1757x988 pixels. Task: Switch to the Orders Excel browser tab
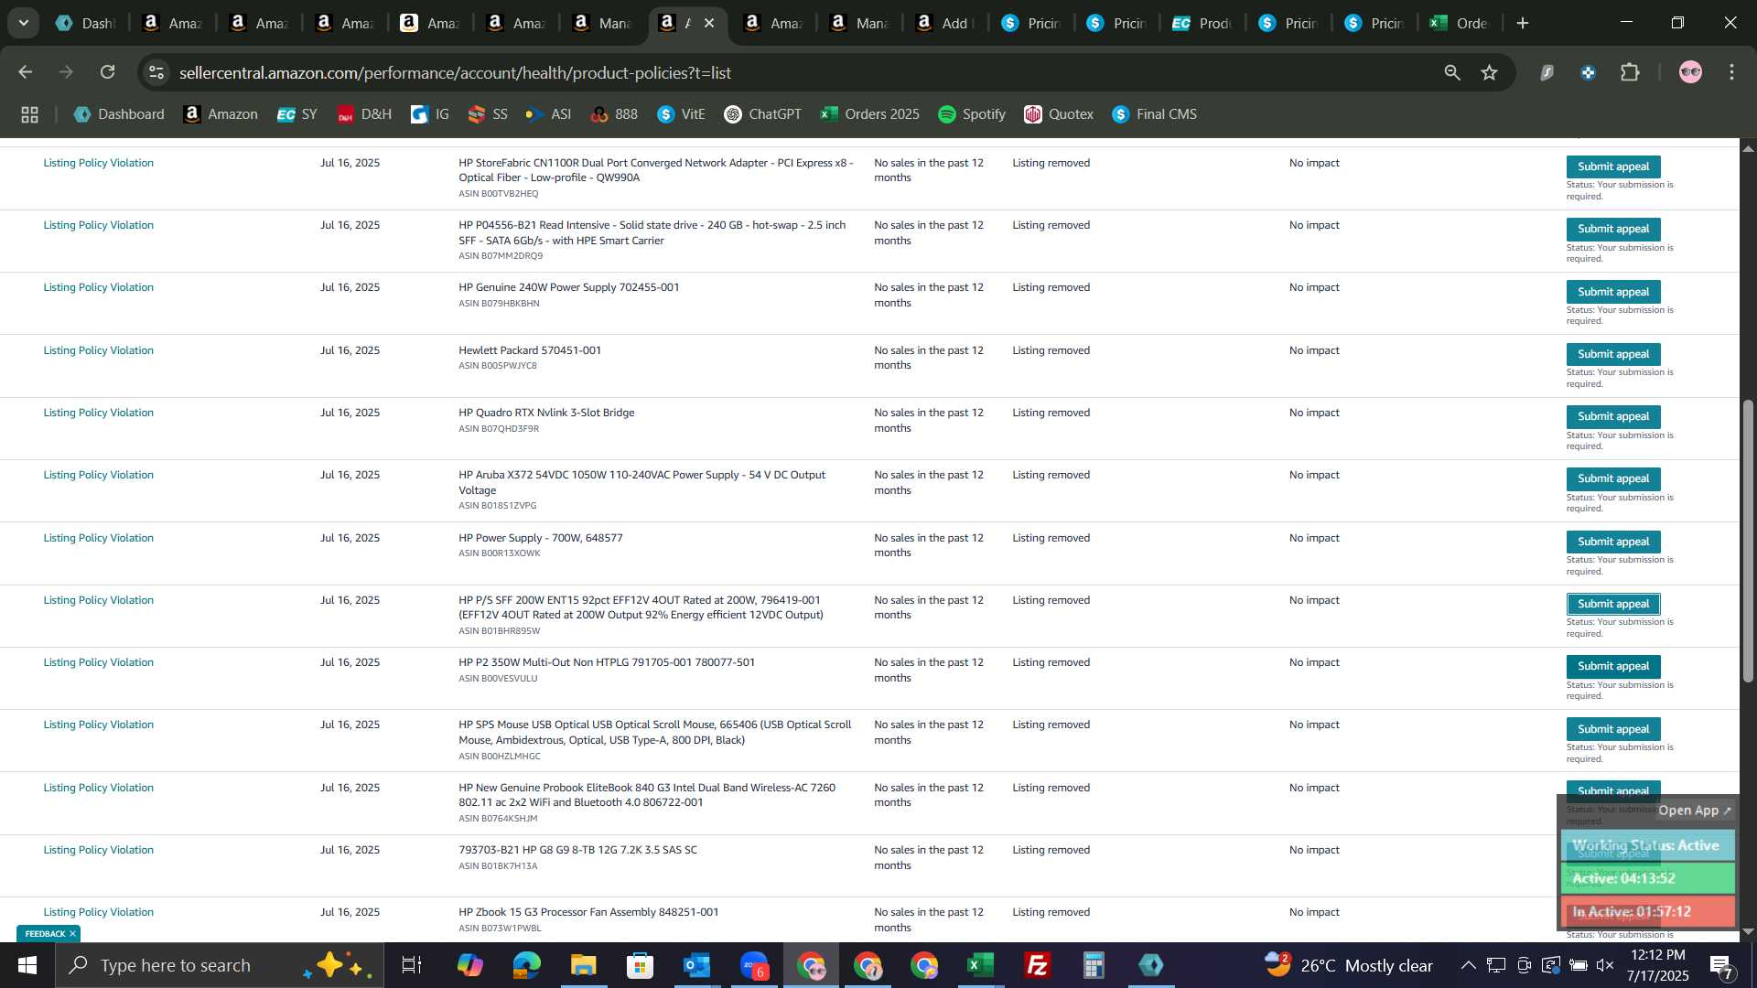1461,23
